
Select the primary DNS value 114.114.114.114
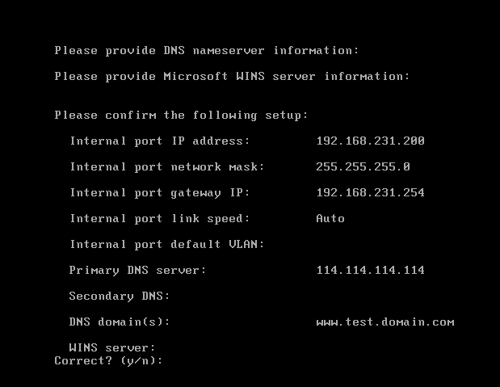coord(370,271)
